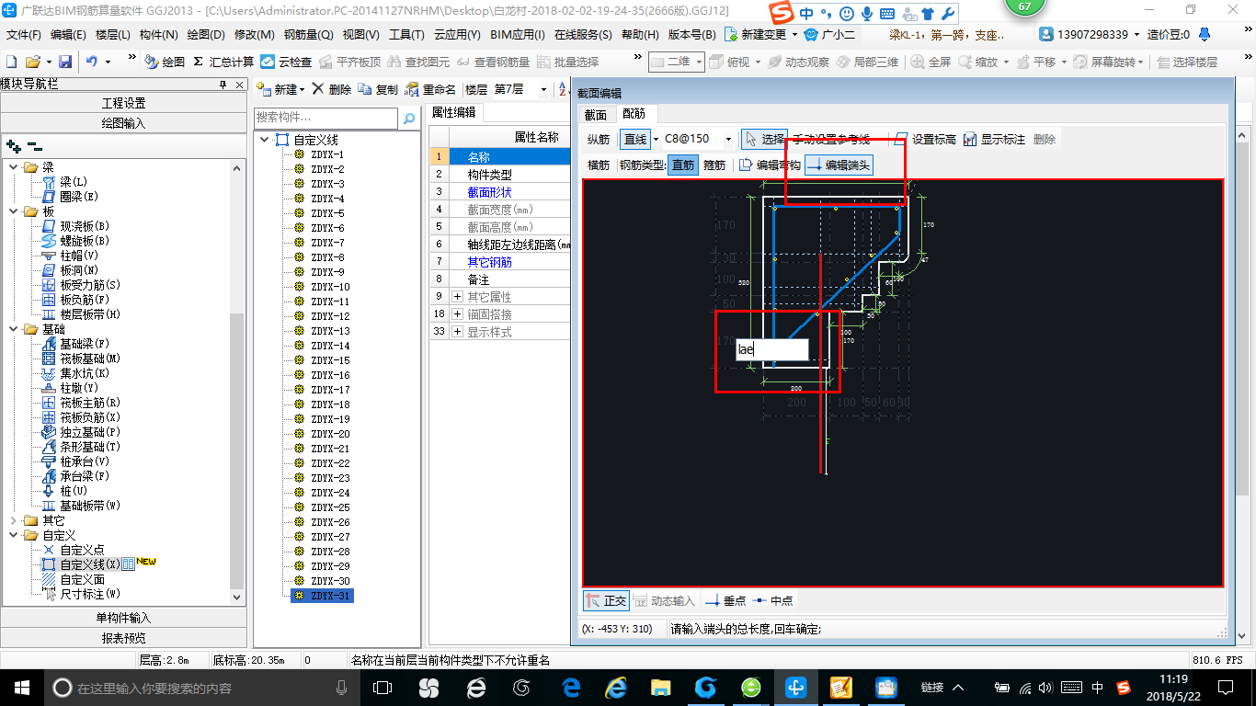Open the 二维 view mode dropdown
1256x706 pixels.
coord(699,62)
